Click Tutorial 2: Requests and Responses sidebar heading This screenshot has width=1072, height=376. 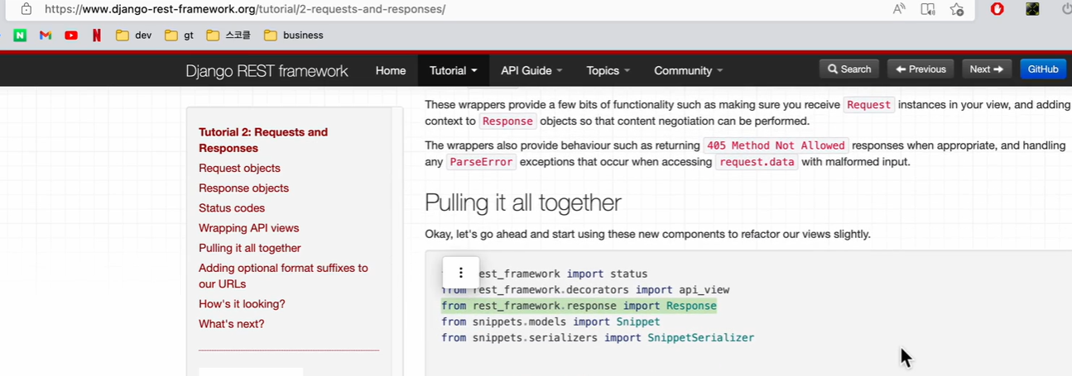[x=263, y=140]
